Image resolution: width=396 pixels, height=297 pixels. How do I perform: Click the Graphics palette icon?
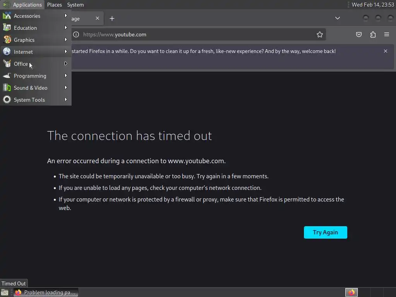pos(7,40)
